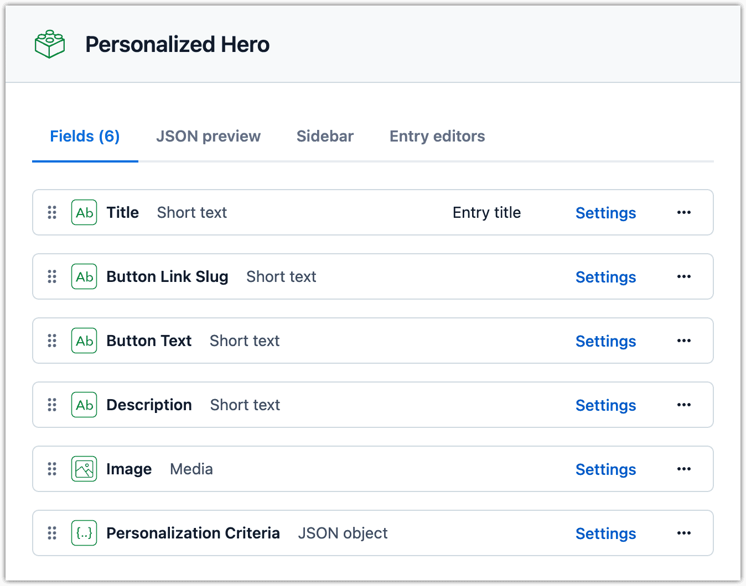Screen dimensions: 746x586
Task: Open the overflow menu on Button Text
Action: click(x=684, y=341)
